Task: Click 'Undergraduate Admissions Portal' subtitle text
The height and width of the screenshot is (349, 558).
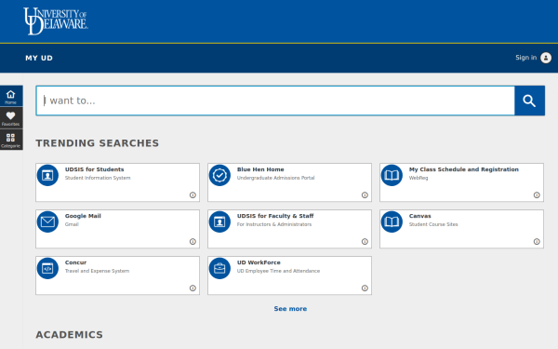Action: (276, 178)
